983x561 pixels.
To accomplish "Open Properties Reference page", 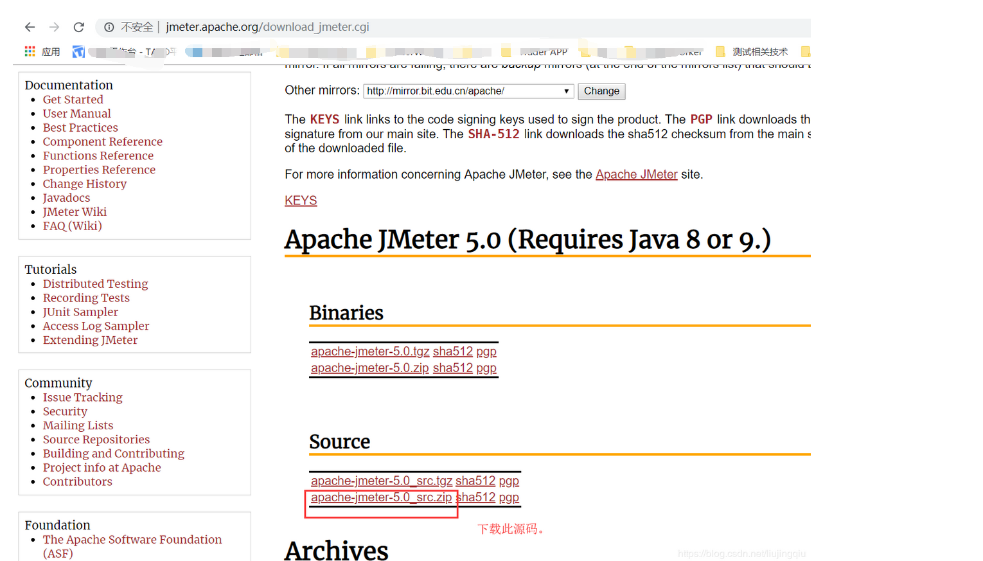I will [99, 170].
